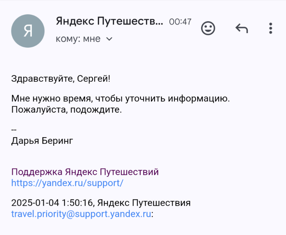The width and height of the screenshot is (286, 235).
Task: Expand recipient details chevron beside мне
Action: pos(109,39)
